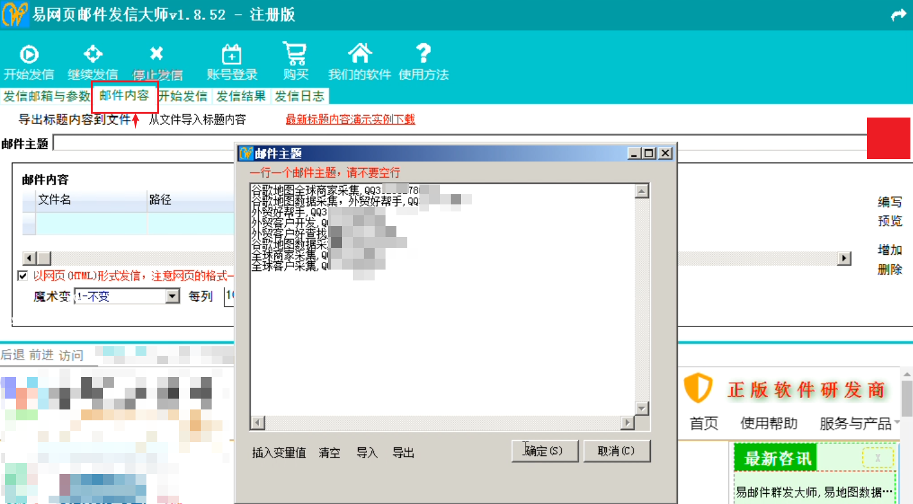Viewport: 913px width, 504px height.
Task: Click 确定(S) button in 邮件主题 dialog
Action: [x=545, y=451]
